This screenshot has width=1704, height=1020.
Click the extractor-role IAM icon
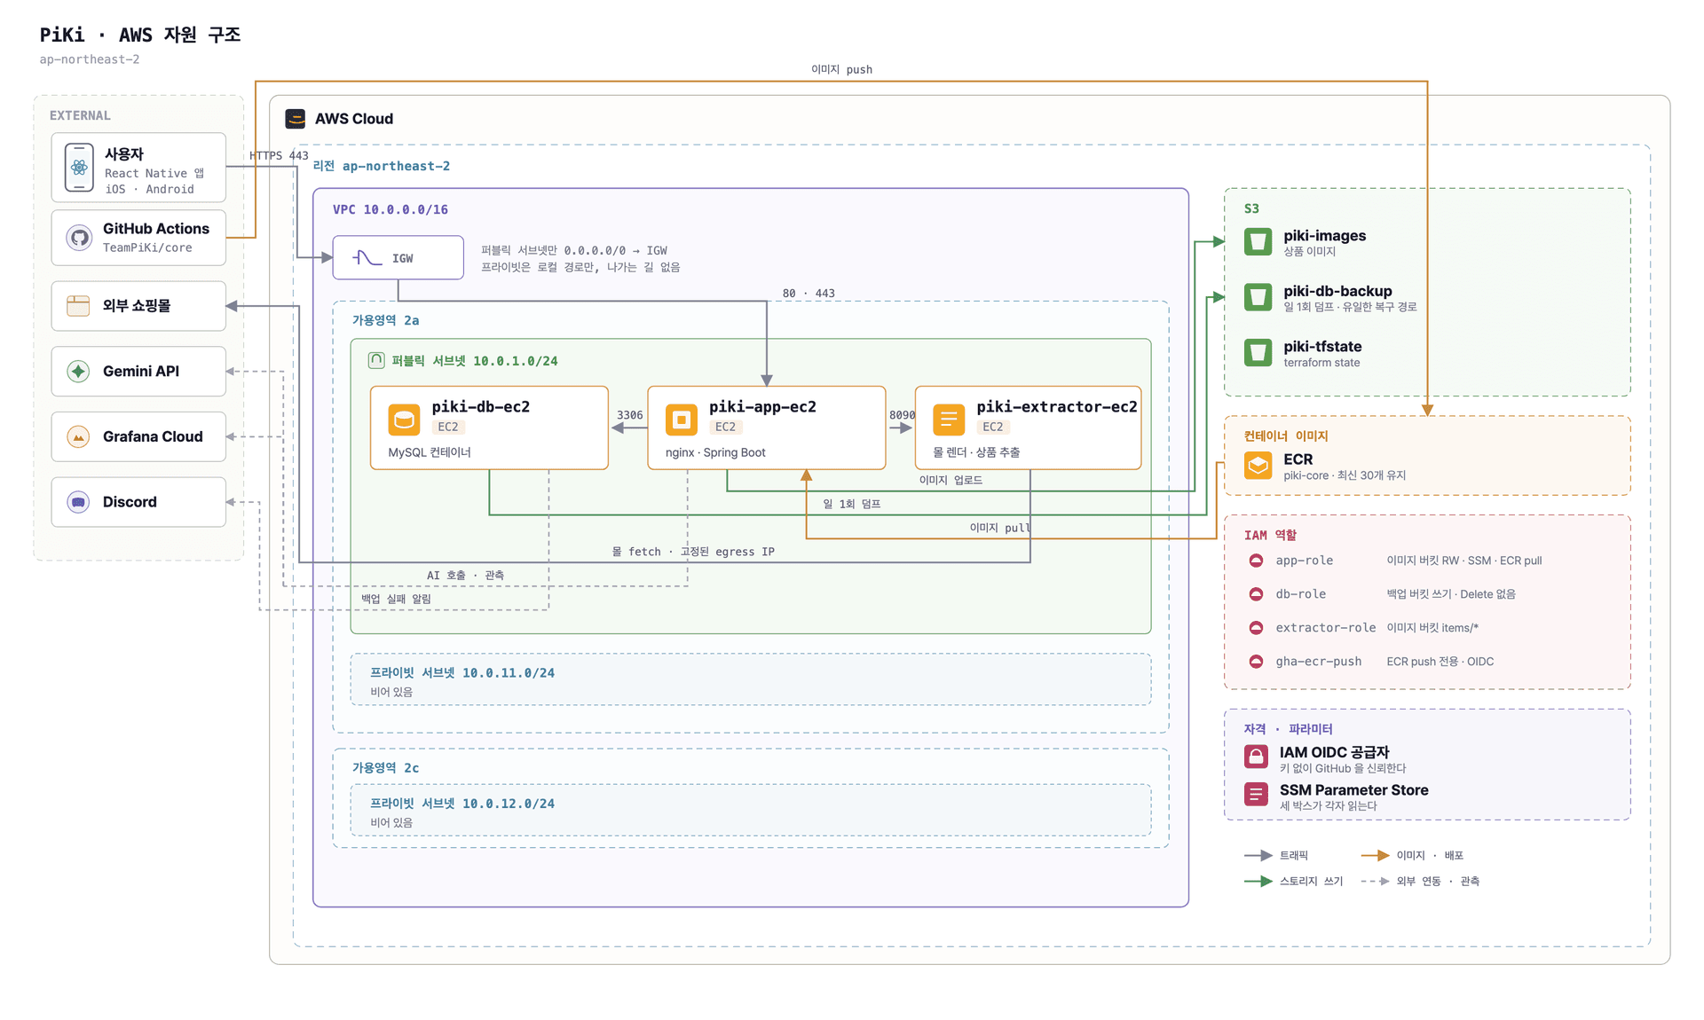1256,628
